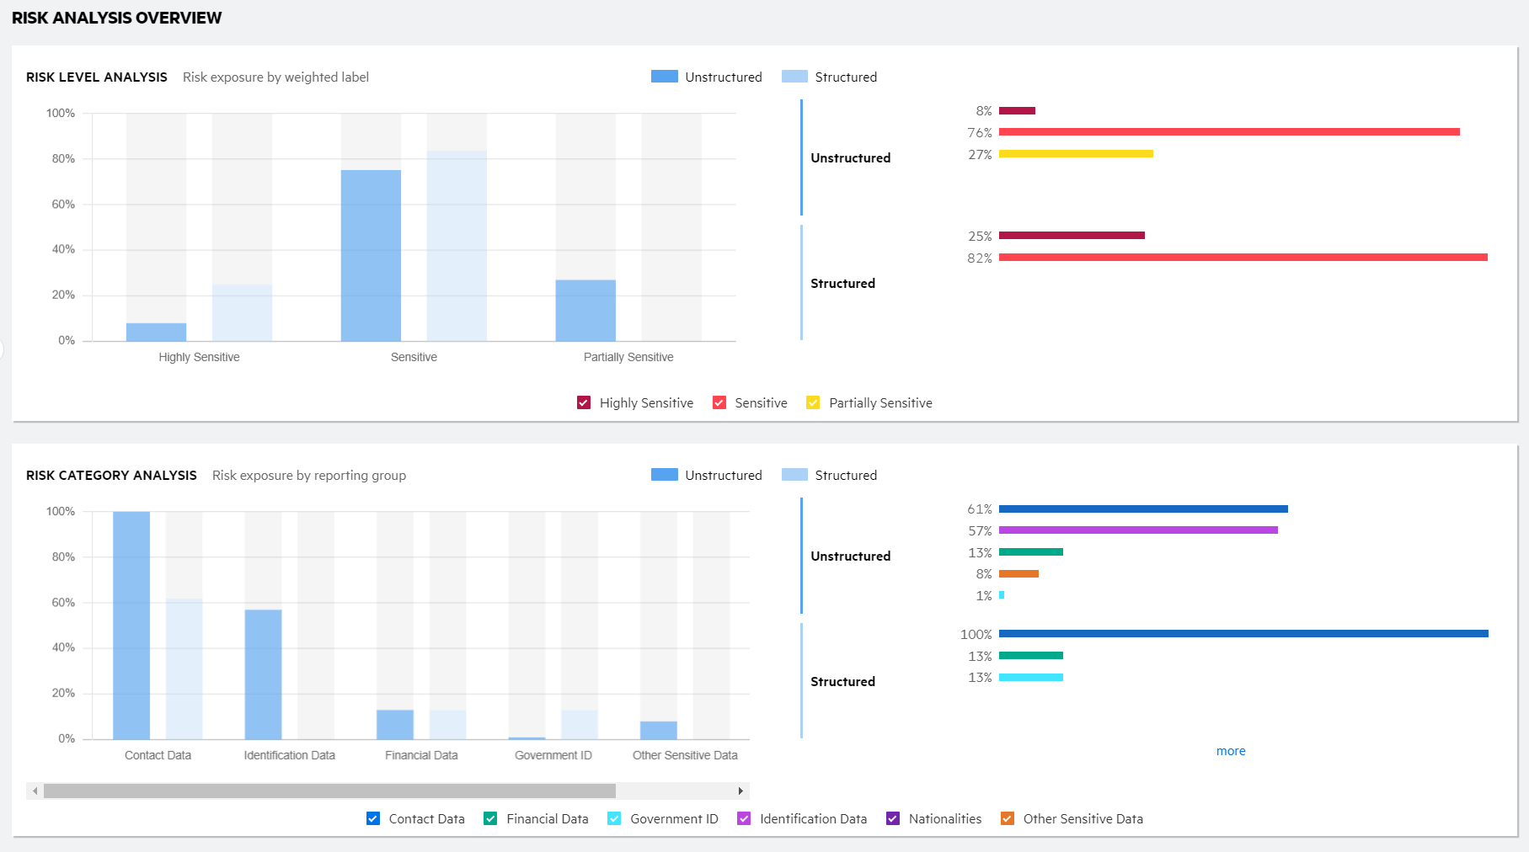The image size is (1529, 852).
Task: Toggle the Nationalities category checkbox
Action: (x=893, y=817)
